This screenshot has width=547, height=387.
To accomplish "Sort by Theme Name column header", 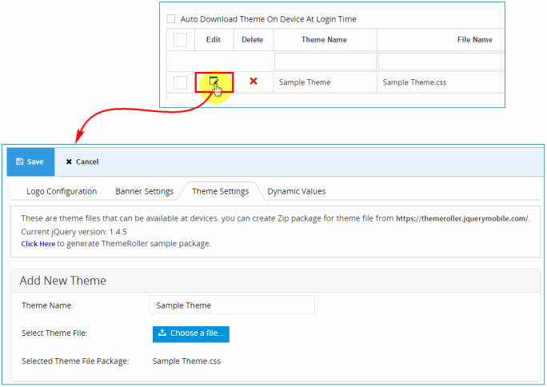I will pos(324,40).
